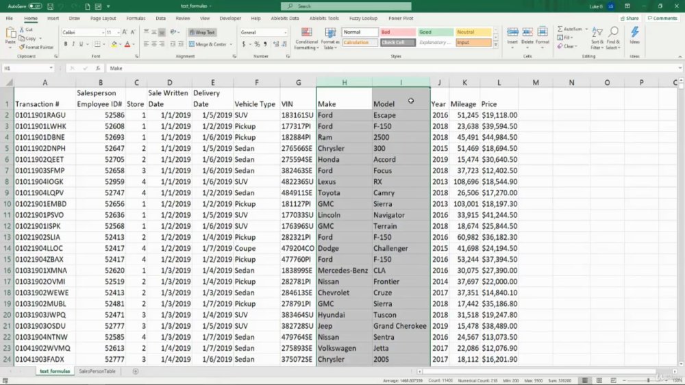
Task: Apply the Good cell style swatch
Action: [435, 32]
